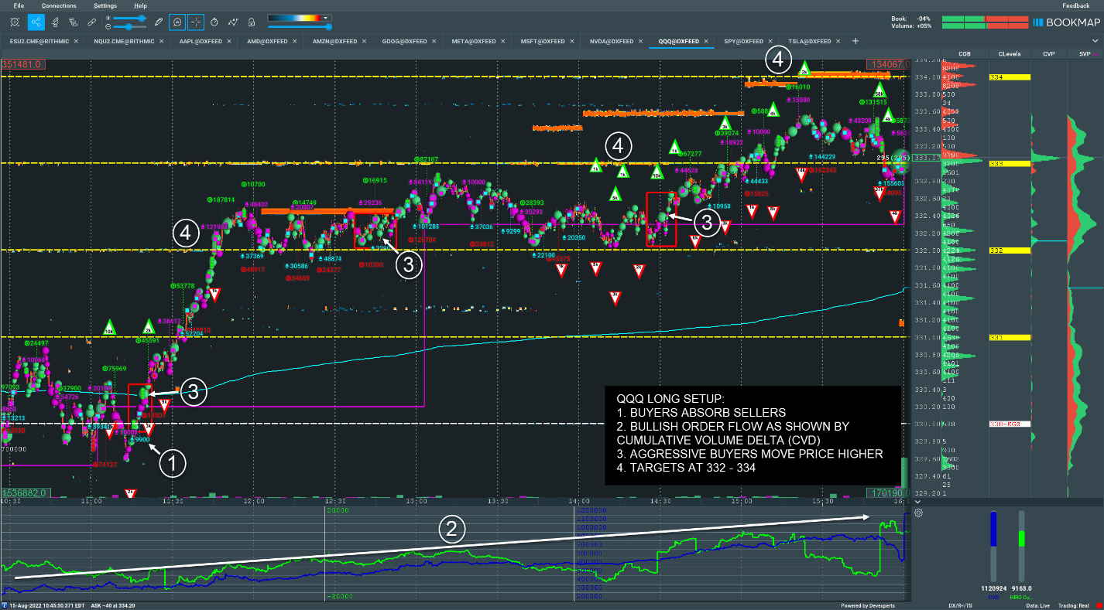Click the CVD widget label
Viewport: 1104px width, 610px height.
tap(994, 596)
